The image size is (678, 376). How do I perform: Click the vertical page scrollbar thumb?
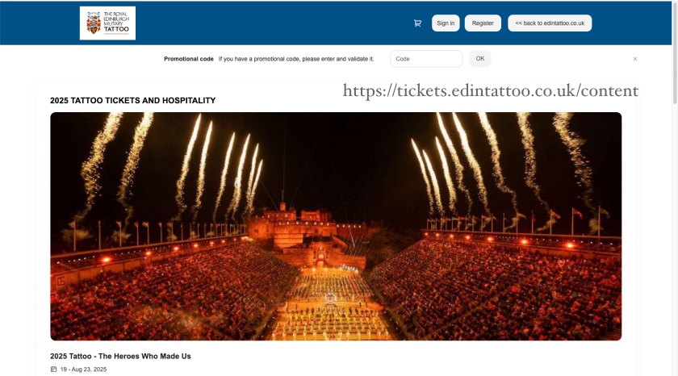tap(675, 52)
